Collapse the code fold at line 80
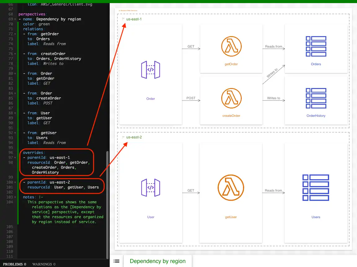 pyautogui.click(x=15, y=74)
